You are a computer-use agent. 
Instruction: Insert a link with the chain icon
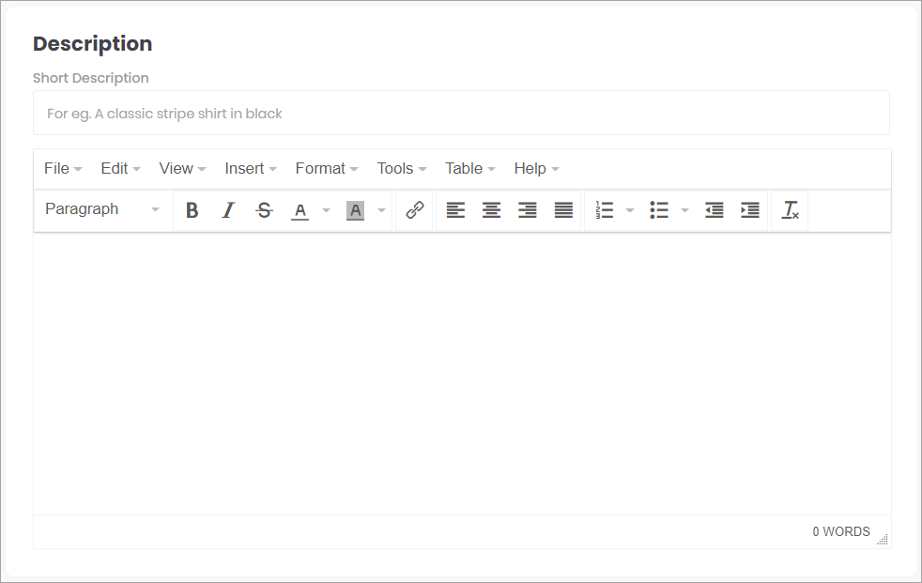click(415, 210)
